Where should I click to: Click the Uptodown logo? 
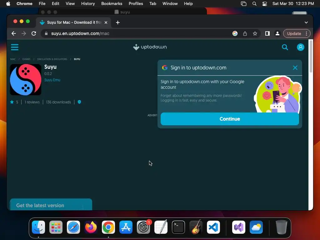150,47
